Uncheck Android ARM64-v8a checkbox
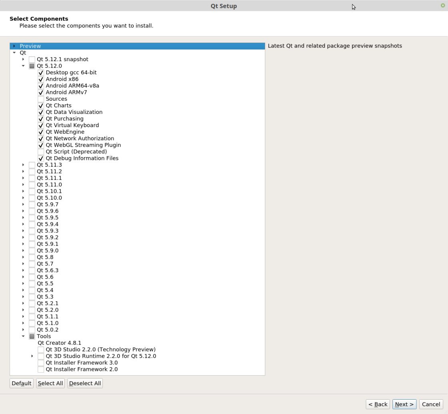Screen dimensions: 448x414 41,86
